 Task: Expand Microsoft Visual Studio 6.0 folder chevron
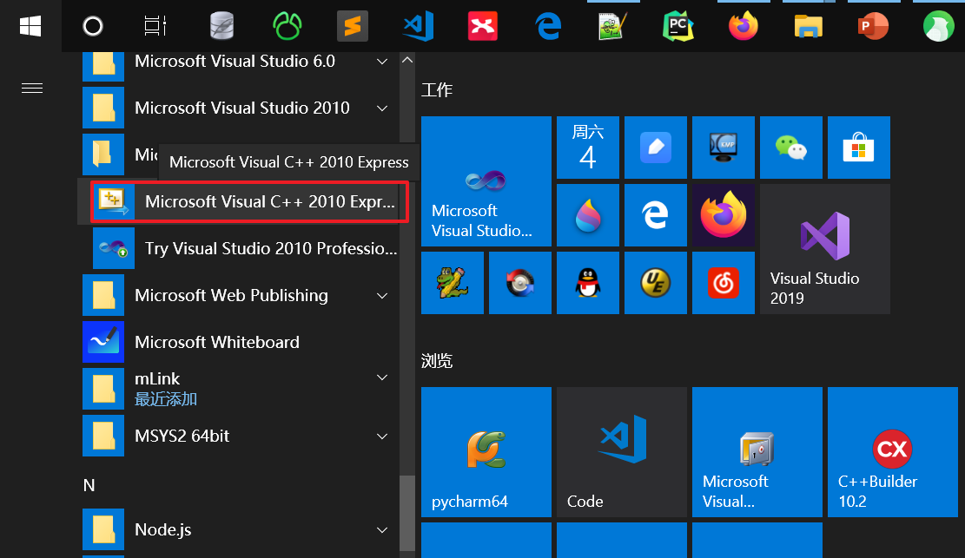click(382, 62)
